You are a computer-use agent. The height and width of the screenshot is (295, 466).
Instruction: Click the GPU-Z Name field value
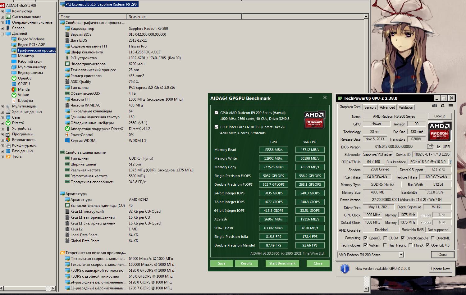[x=394, y=116]
